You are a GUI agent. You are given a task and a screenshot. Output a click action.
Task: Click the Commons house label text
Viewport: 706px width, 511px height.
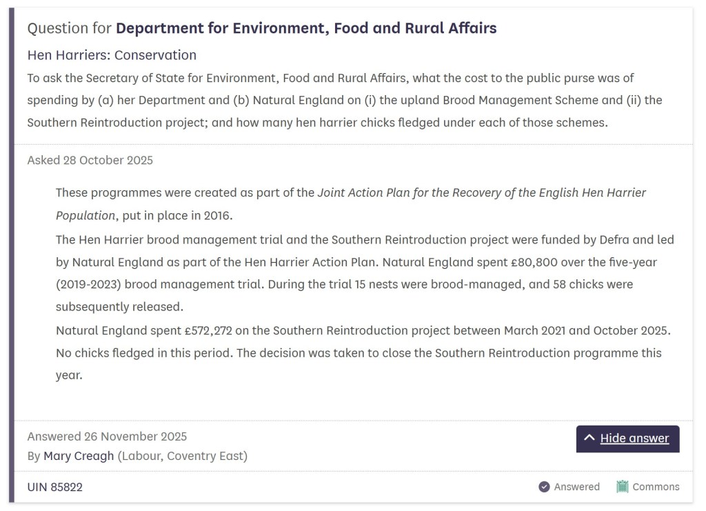(x=656, y=487)
